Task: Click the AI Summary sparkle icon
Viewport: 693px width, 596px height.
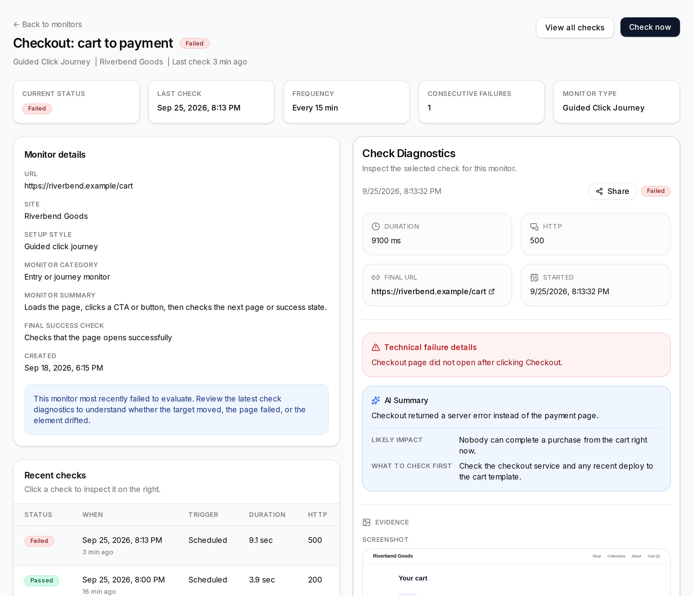Action: point(375,401)
